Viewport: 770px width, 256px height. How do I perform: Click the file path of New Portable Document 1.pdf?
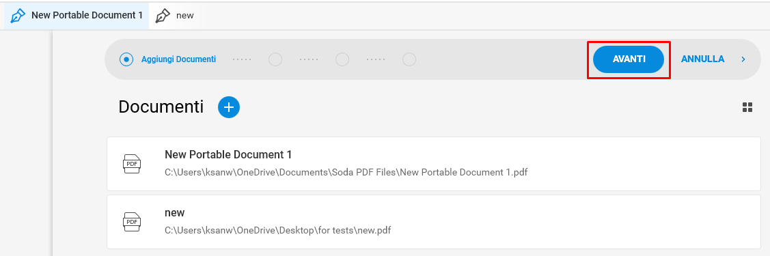point(346,173)
